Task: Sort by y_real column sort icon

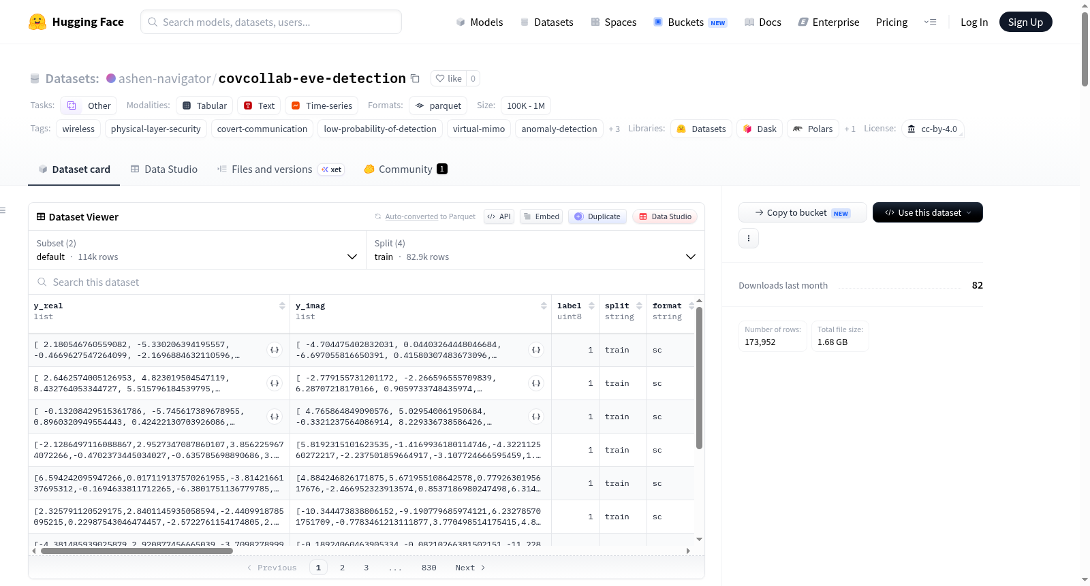Action: click(x=282, y=306)
